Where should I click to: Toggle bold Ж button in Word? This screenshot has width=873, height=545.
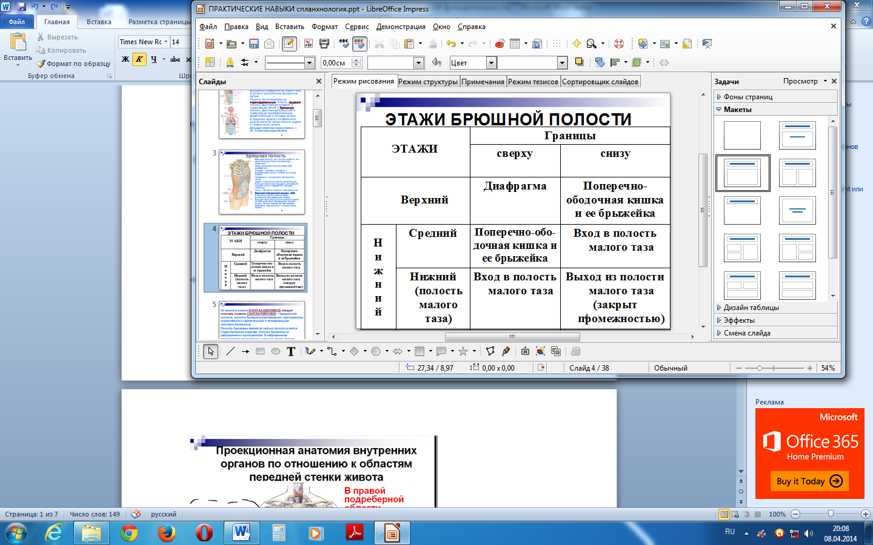tap(125, 59)
